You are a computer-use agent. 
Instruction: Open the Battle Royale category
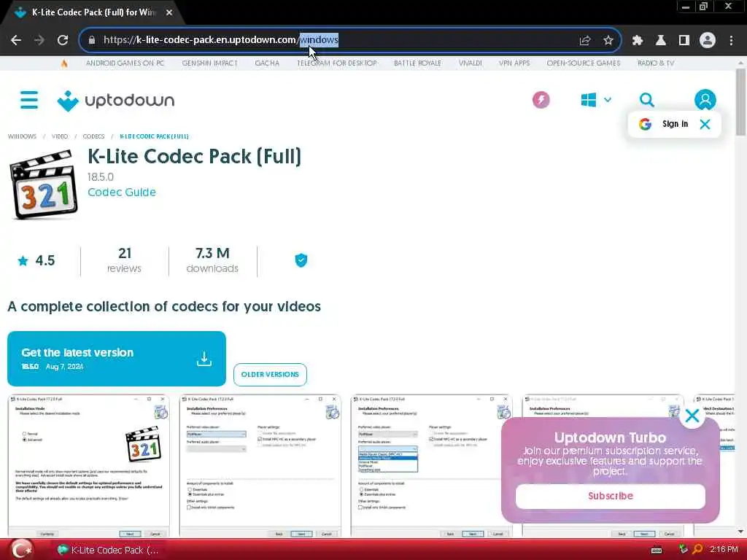pos(417,63)
